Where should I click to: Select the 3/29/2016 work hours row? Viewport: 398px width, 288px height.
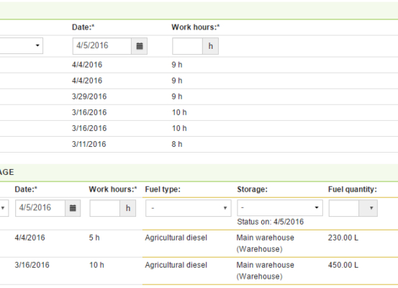(x=199, y=96)
